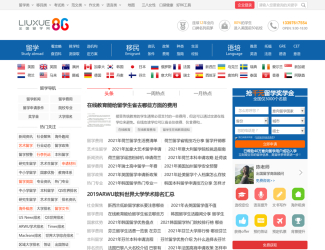
Task: Open 语言提升 microphone icon
Action: pyautogui.click(x=260, y=194)
